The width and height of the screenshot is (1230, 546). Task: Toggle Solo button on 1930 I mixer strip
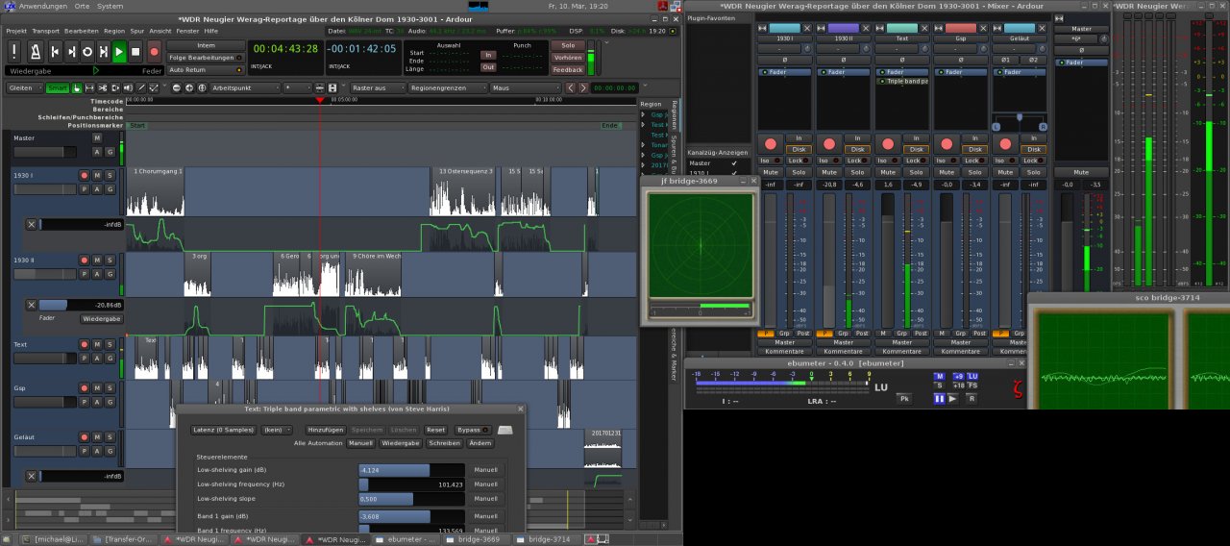point(799,172)
